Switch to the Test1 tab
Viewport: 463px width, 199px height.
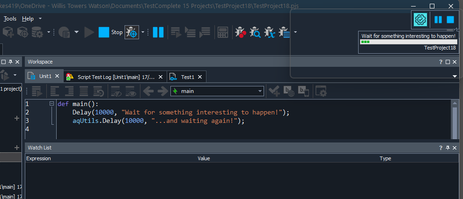pyautogui.click(x=187, y=77)
